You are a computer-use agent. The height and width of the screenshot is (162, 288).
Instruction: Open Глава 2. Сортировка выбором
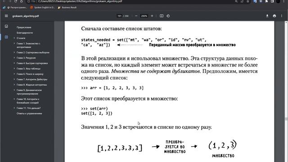[33, 52]
